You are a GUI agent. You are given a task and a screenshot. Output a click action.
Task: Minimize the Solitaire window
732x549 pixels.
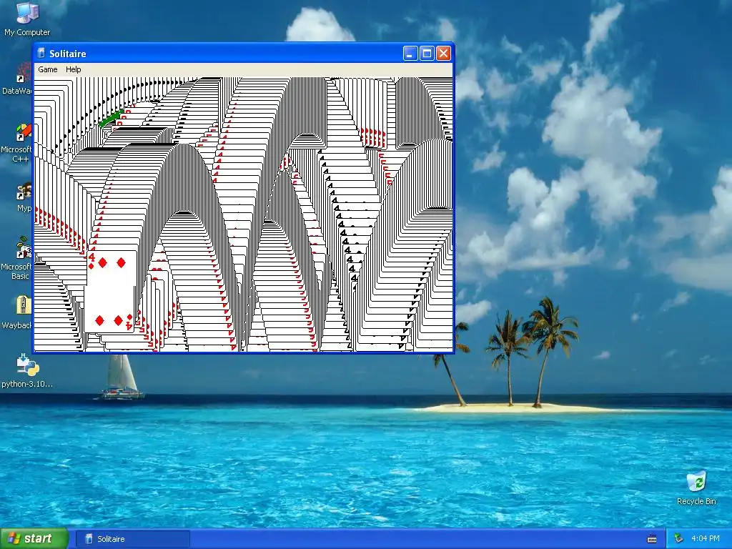coord(410,53)
